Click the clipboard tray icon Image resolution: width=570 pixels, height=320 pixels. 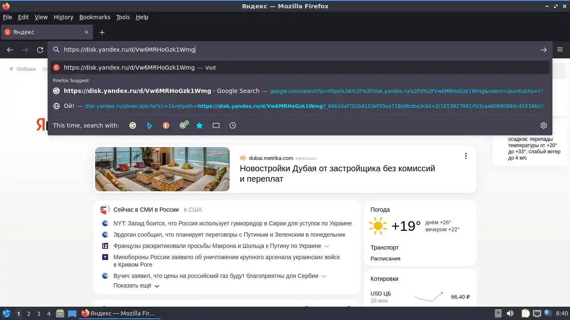click(x=526, y=313)
